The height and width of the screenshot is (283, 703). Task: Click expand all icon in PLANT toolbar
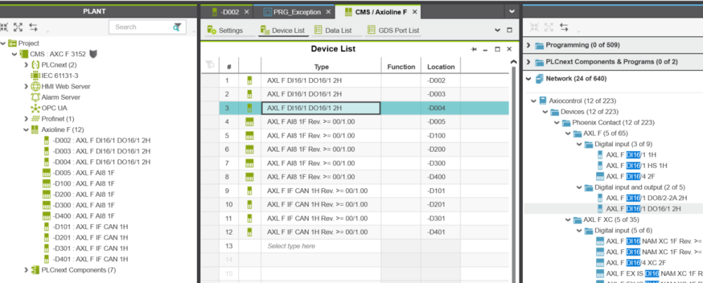point(18,27)
